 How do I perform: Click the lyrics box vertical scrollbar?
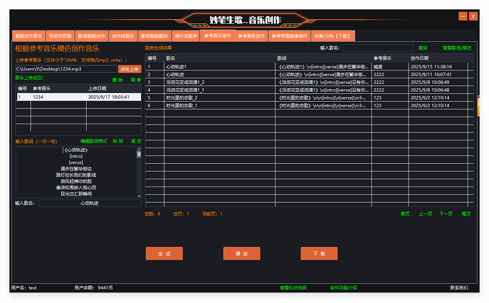tap(139, 172)
